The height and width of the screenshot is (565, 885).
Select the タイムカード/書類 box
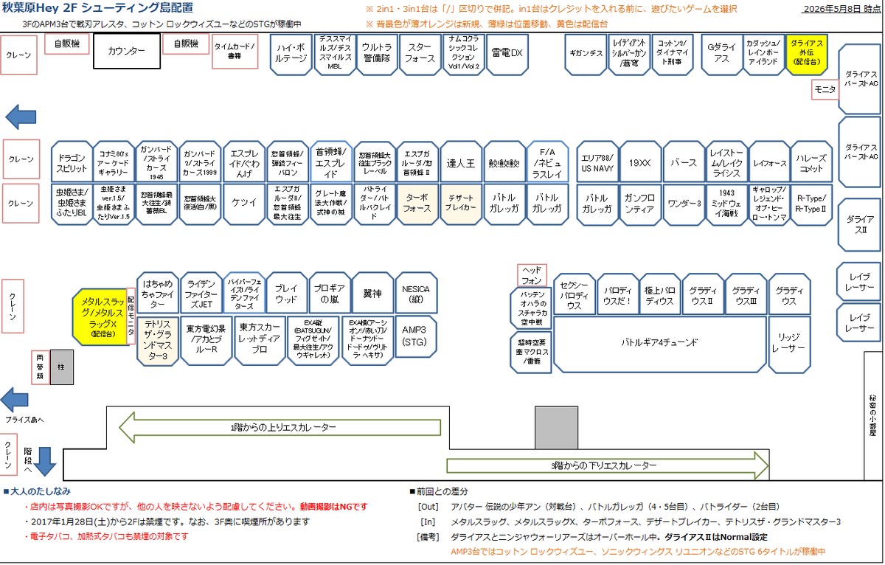235,51
